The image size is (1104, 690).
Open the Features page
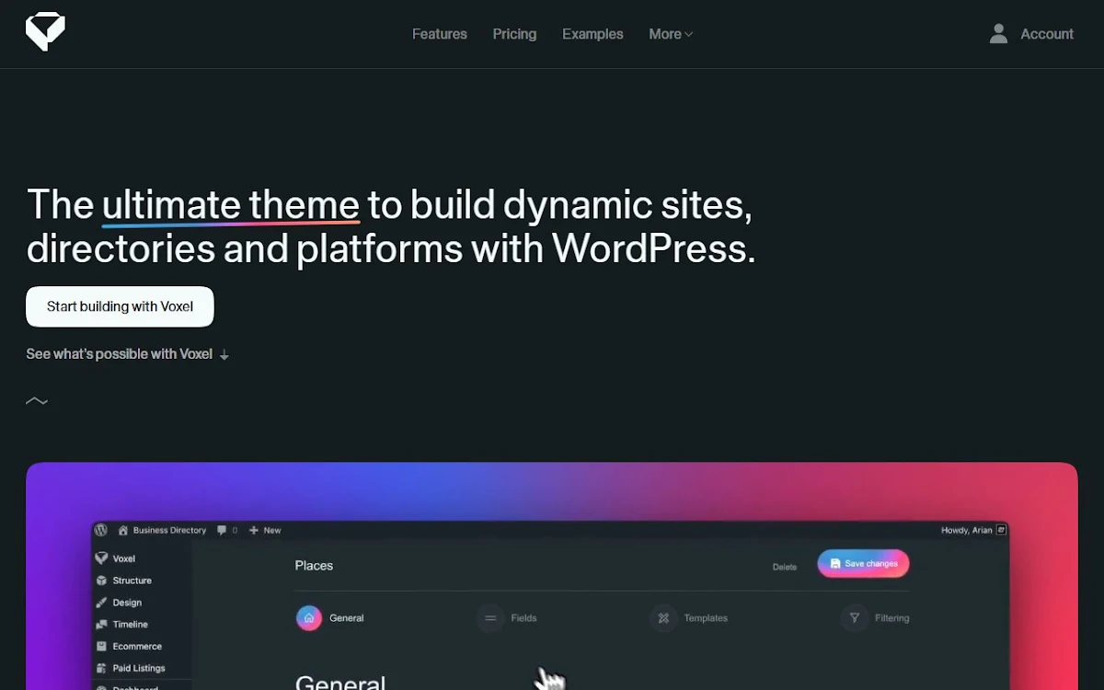pyautogui.click(x=440, y=34)
